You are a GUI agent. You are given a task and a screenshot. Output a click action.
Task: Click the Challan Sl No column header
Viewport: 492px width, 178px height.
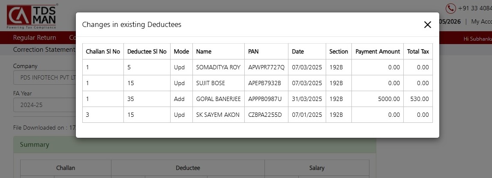(103, 51)
